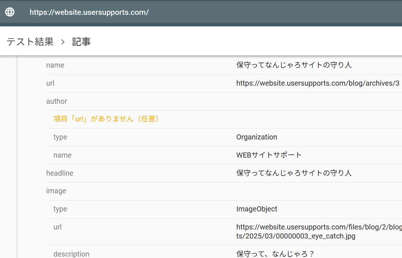Click the Organization type value

pyautogui.click(x=256, y=137)
